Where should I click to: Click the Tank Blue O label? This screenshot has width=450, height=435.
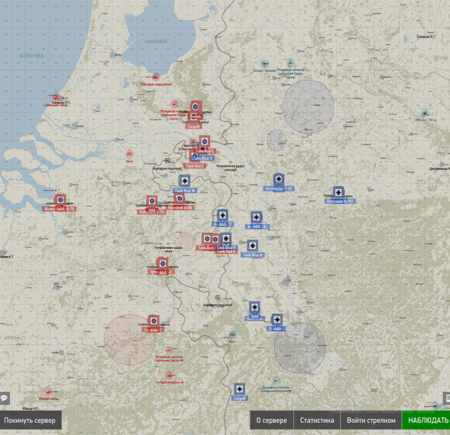click(x=203, y=158)
